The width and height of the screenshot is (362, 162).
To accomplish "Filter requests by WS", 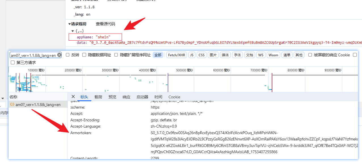I will point(261,55).
